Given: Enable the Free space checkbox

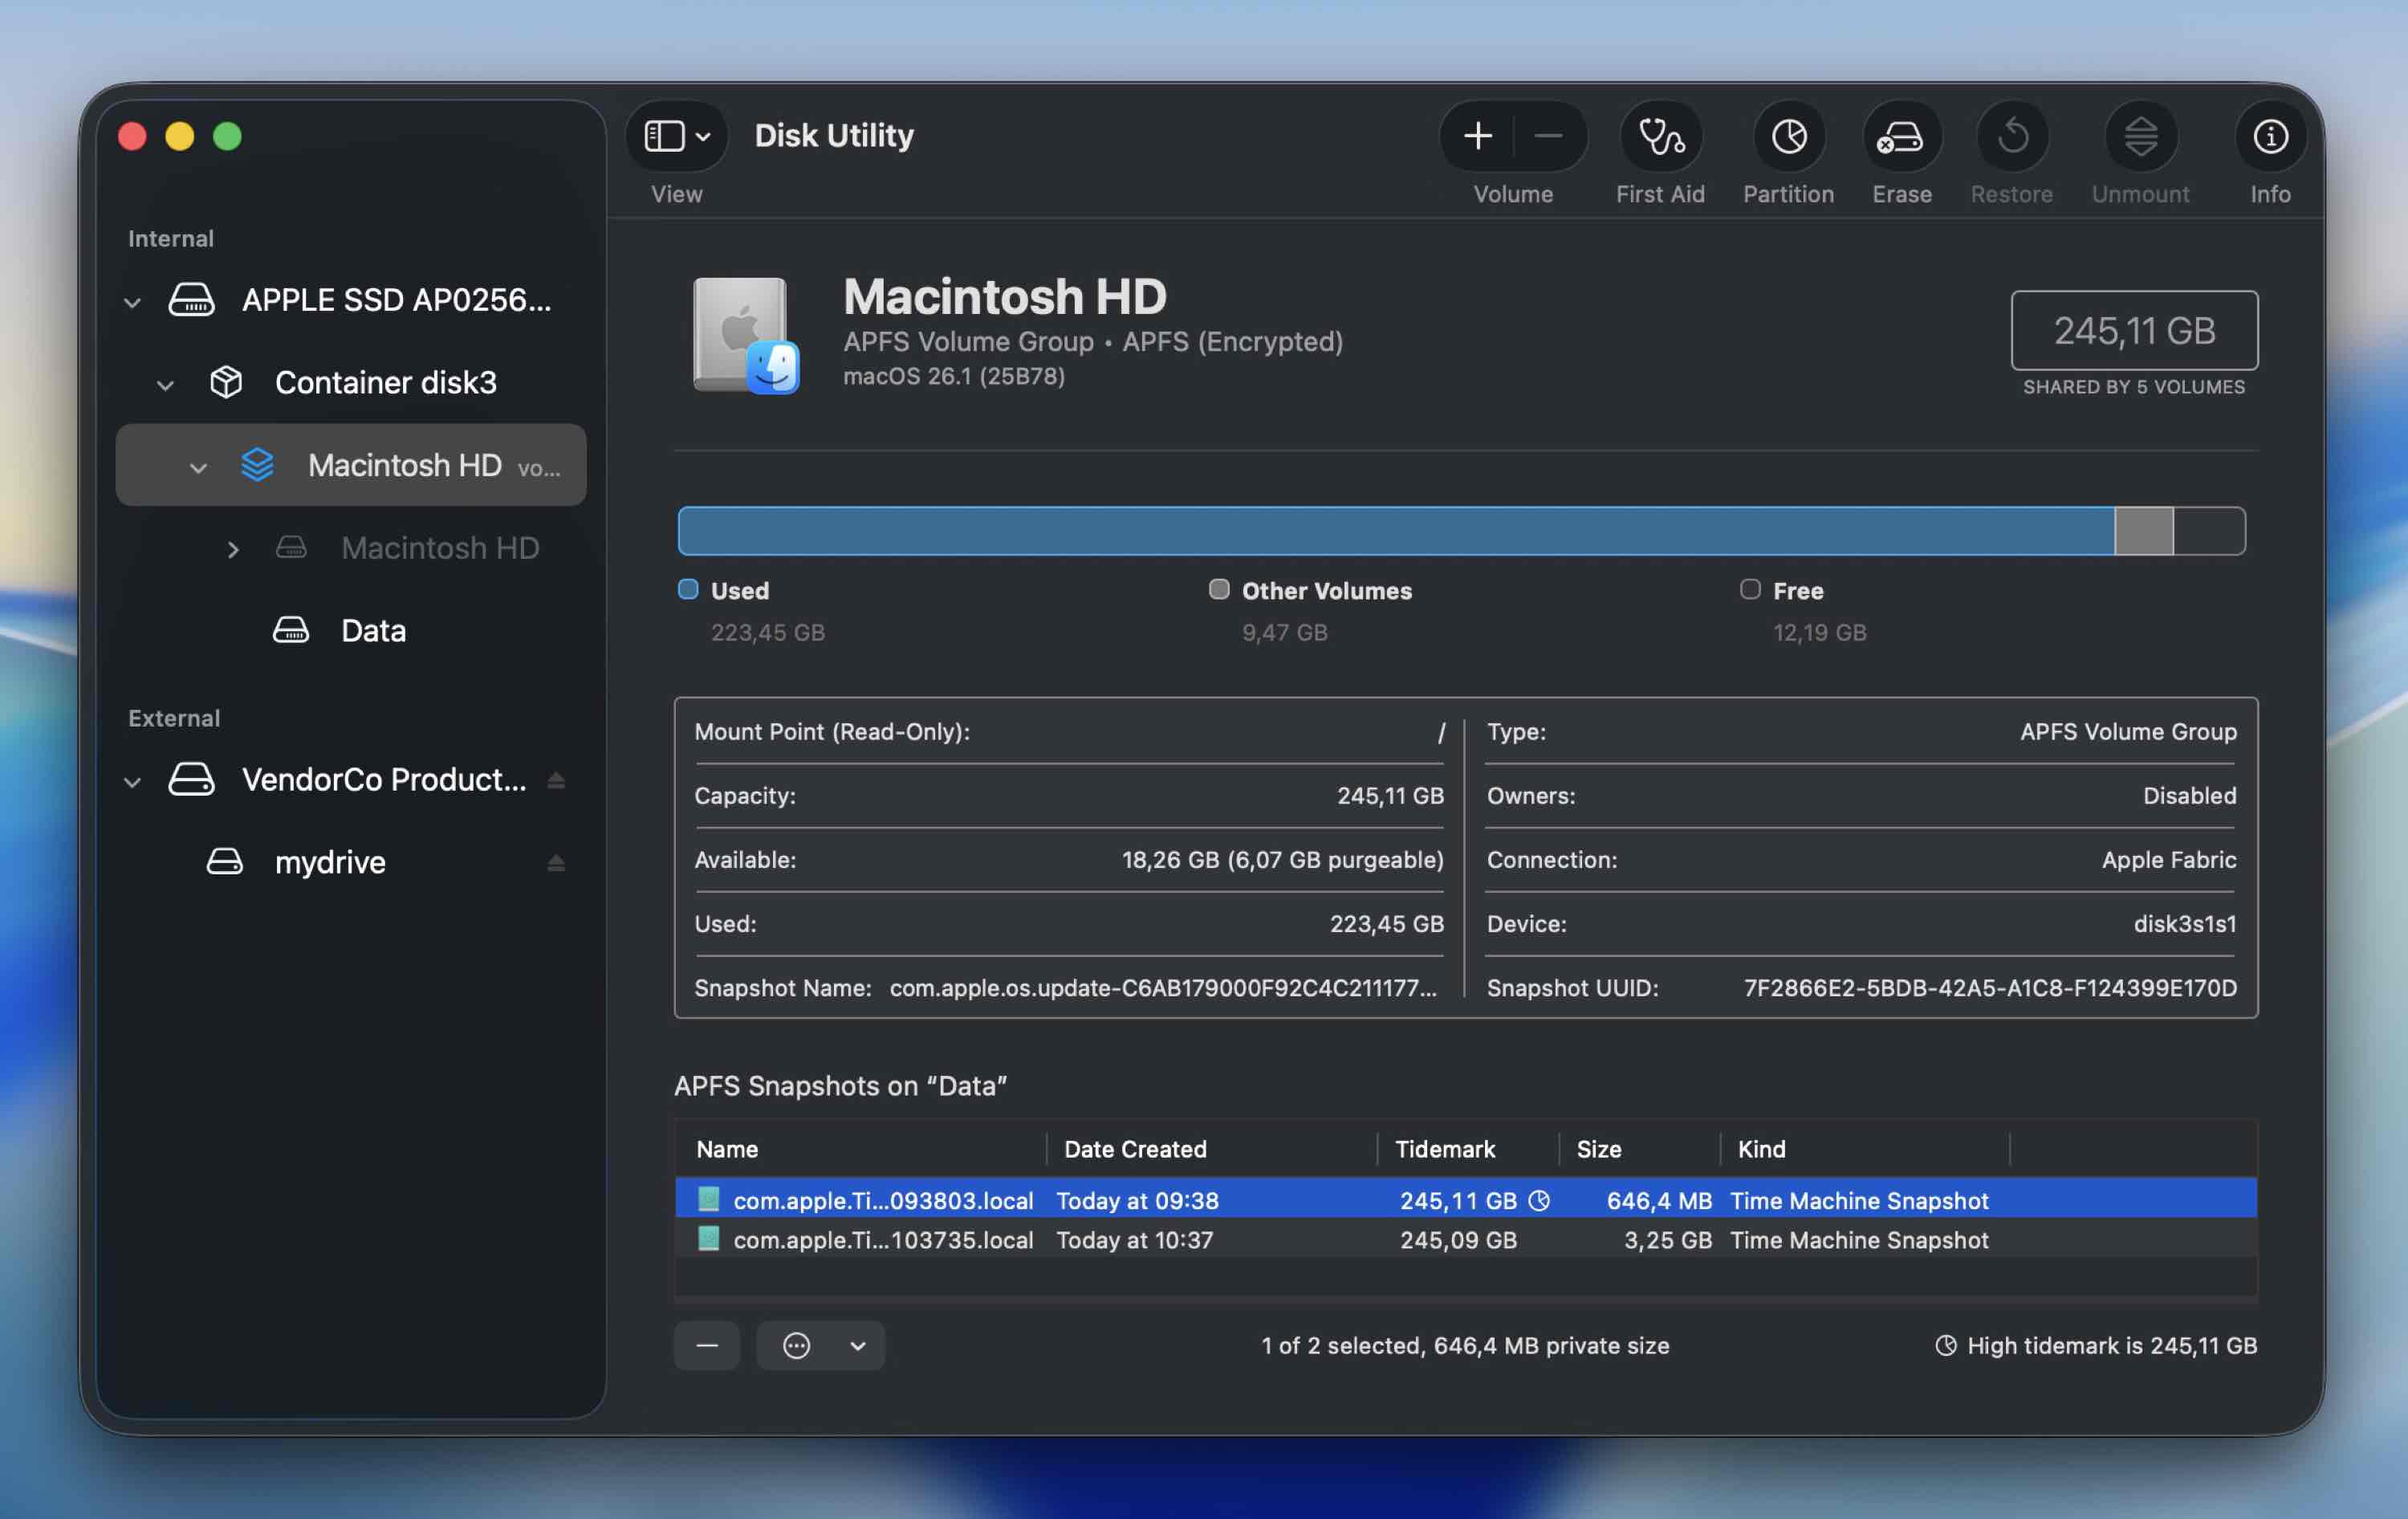Looking at the screenshot, I should coord(1750,590).
